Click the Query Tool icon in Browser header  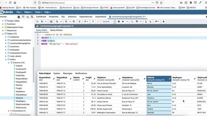click(x=19, y=17)
